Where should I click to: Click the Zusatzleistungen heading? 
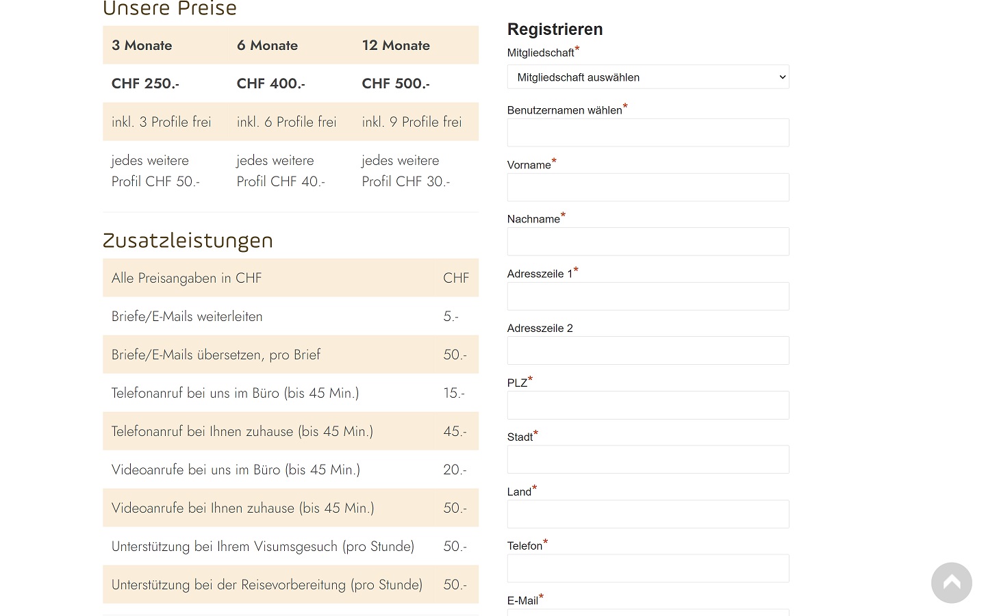pyautogui.click(x=188, y=241)
